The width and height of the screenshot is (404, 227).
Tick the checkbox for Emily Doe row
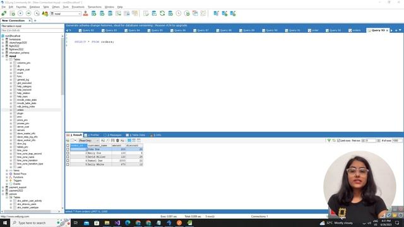point(68,153)
